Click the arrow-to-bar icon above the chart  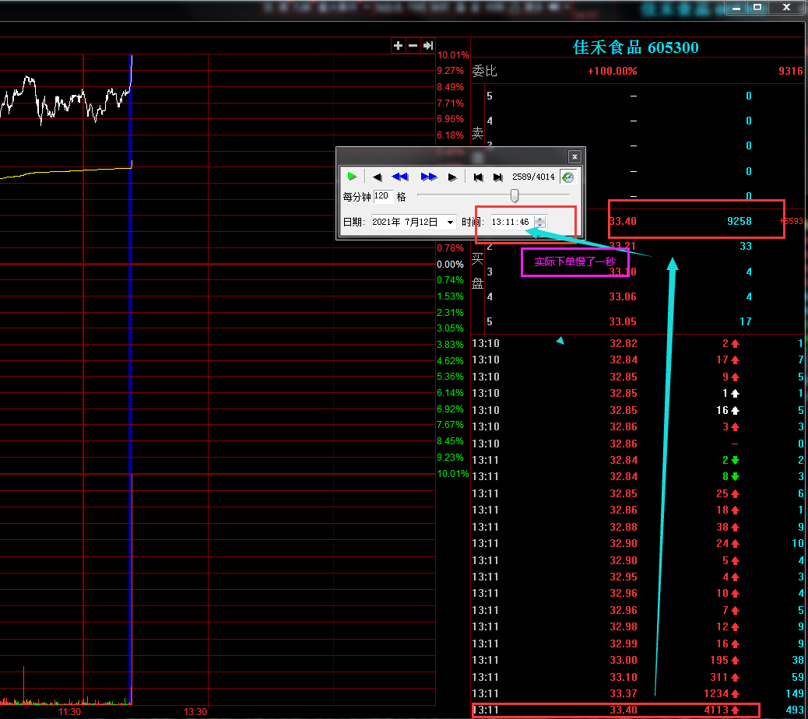pos(427,46)
